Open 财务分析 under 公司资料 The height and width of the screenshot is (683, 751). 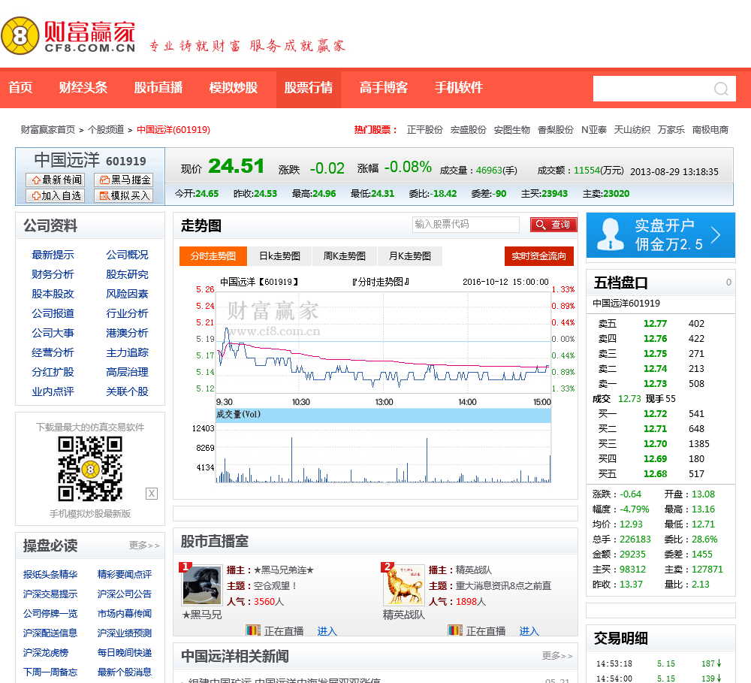point(53,274)
